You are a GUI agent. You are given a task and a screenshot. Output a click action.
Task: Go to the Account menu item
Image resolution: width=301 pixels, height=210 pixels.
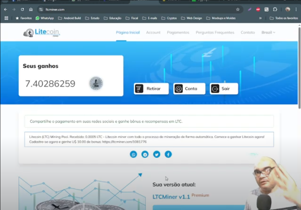point(153,33)
